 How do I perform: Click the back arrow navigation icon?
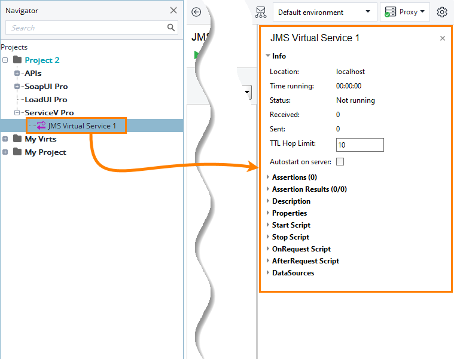click(196, 12)
